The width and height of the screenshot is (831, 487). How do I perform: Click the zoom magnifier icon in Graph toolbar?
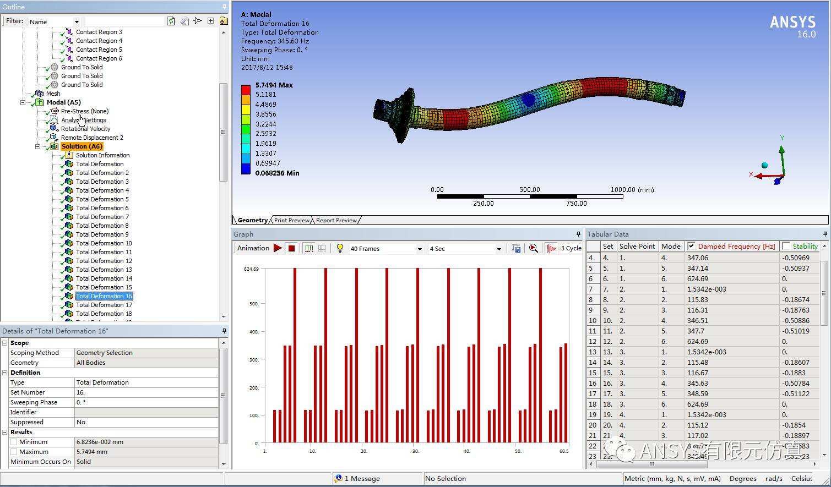pyautogui.click(x=533, y=248)
